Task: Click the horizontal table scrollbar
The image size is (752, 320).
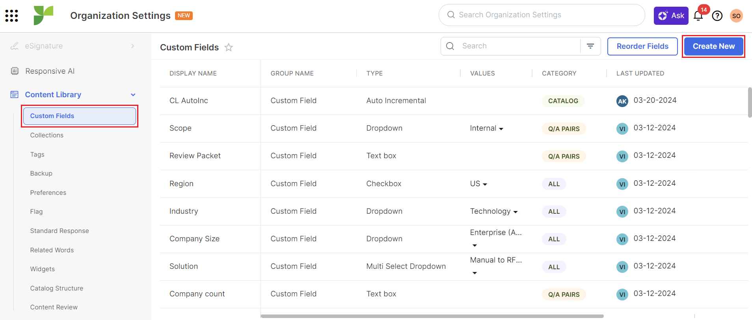Action: [432, 316]
